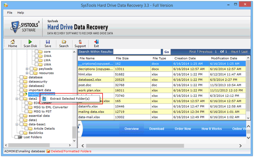Viewport: 254px width, 157px height.
Task: Click folder tree horizontal scroll right arrow
Action: [x=70, y=145]
